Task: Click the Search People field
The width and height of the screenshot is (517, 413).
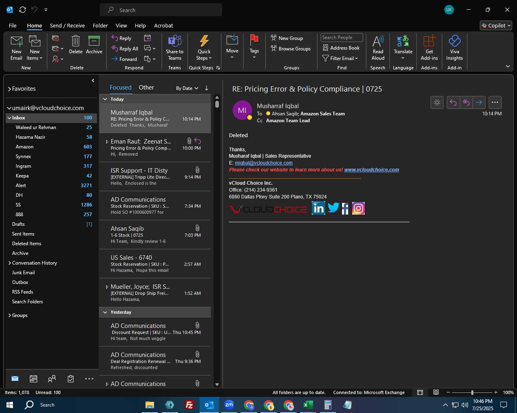Action: (342, 38)
